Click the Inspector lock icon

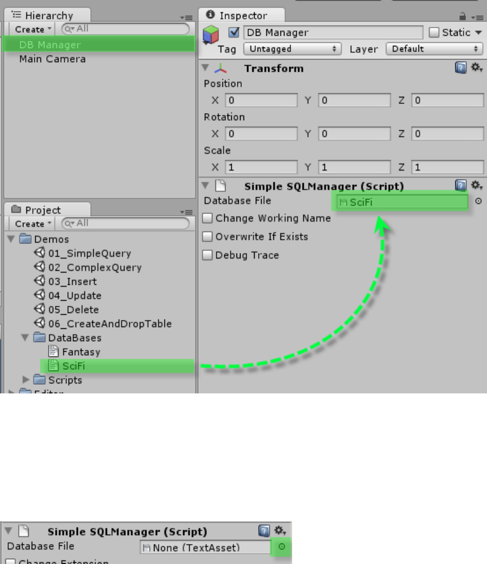pos(462,16)
